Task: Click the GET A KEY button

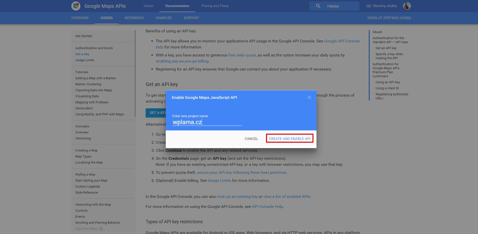Action: tap(156, 113)
